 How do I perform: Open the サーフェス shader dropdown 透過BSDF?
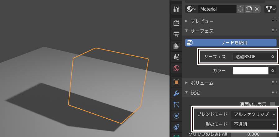click(250, 57)
